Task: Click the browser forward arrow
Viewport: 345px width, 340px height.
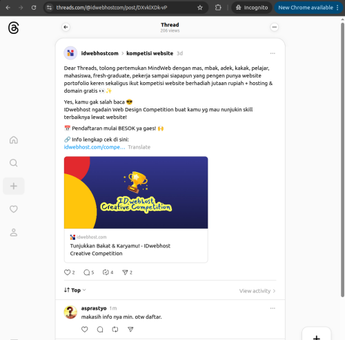Action: 21,8
